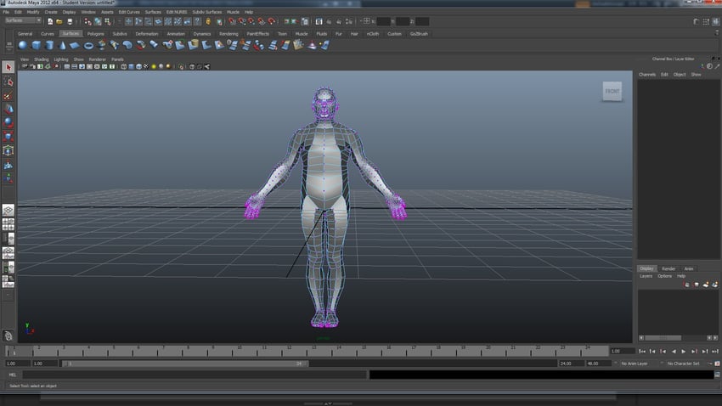Image resolution: width=722 pixels, height=406 pixels.
Task: Switch to four view layout
Action: [8, 224]
